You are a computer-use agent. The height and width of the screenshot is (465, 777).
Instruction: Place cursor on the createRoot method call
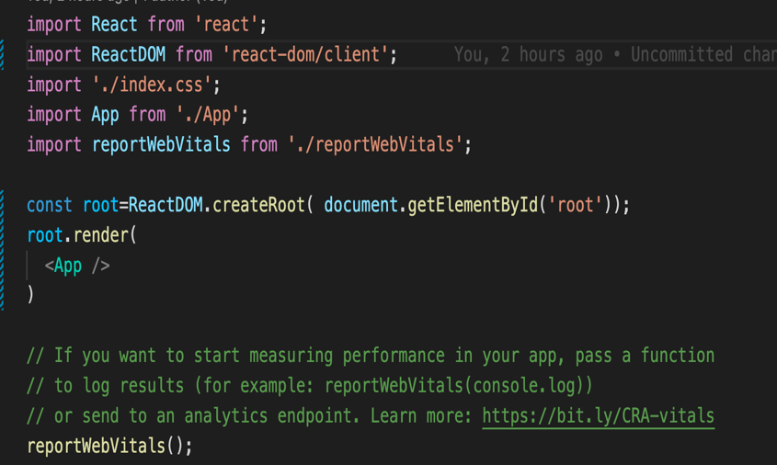coord(257,205)
